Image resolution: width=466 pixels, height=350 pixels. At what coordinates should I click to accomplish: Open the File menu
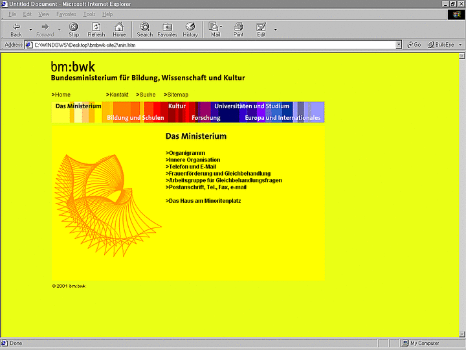12,14
